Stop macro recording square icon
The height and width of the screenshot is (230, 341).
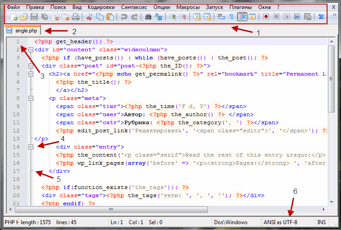276,17
